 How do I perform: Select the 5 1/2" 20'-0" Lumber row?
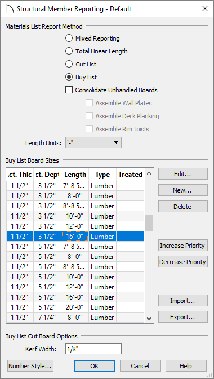(75, 307)
